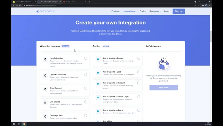
Task: Click Mailchimp icon beside Updated Subscriber
Action: tap(45, 76)
